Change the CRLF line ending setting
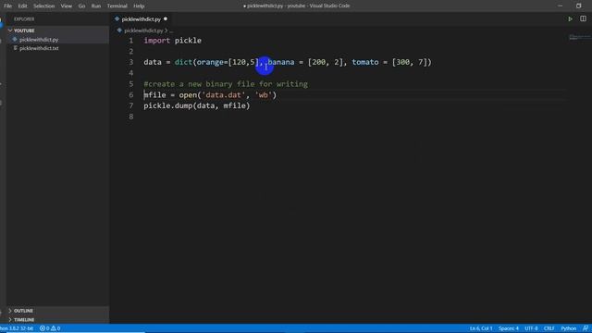Screen dimensions: 592x333 [549, 328]
